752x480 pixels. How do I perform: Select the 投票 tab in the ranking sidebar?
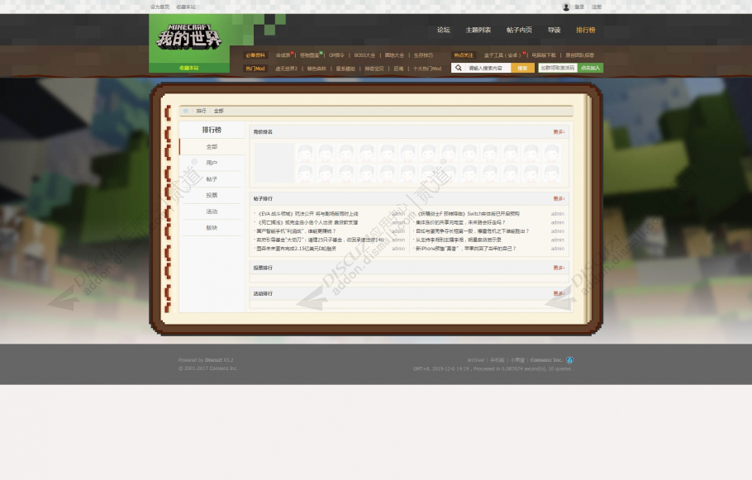(x=212, y=195)
